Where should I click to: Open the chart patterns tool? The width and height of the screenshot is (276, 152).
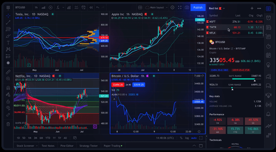coord(8,49)
